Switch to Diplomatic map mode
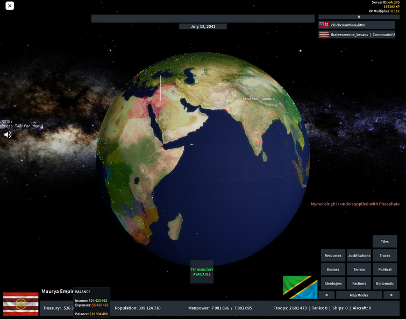The height and width of the screenshot is (319, 406). [385, 283]
